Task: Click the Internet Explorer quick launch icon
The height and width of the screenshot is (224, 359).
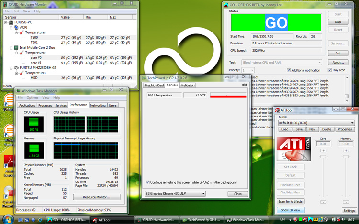Action: coord(40,220)
